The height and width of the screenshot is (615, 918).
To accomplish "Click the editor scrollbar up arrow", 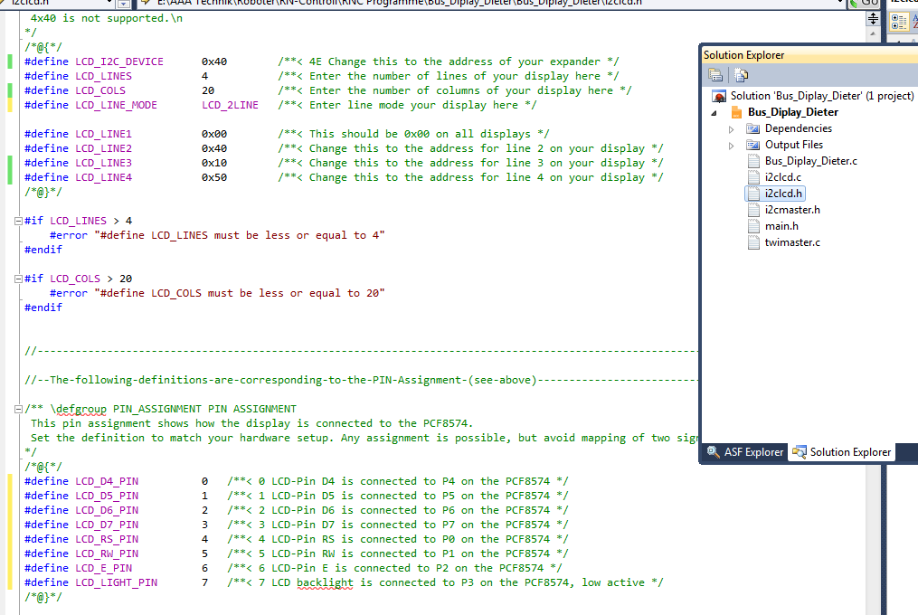I will pos(873,34).
